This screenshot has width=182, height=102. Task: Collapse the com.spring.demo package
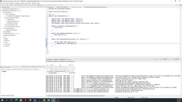click(4, 14)
